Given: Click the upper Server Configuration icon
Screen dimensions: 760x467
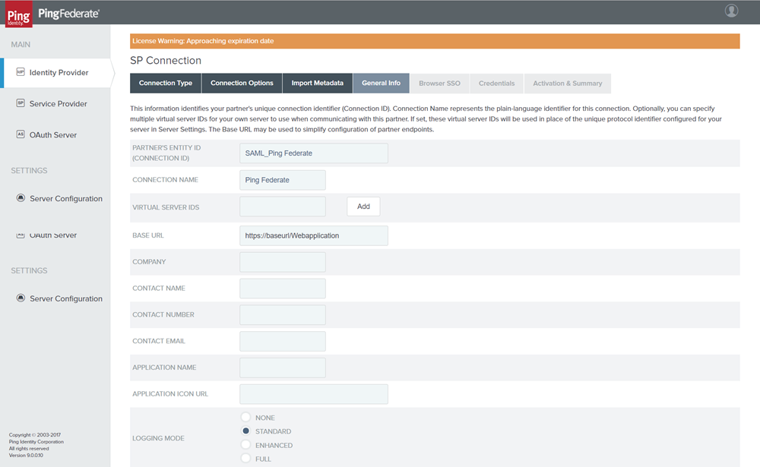Looking at the screenshot, I should [21, 198].
